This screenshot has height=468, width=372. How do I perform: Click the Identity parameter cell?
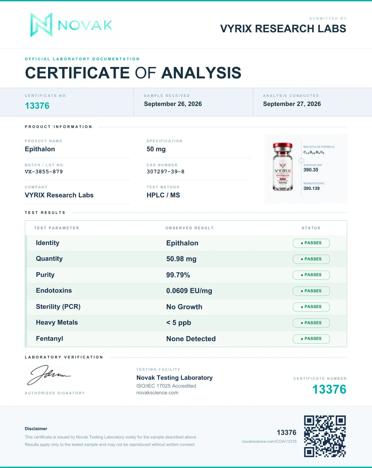pos(47,243)
